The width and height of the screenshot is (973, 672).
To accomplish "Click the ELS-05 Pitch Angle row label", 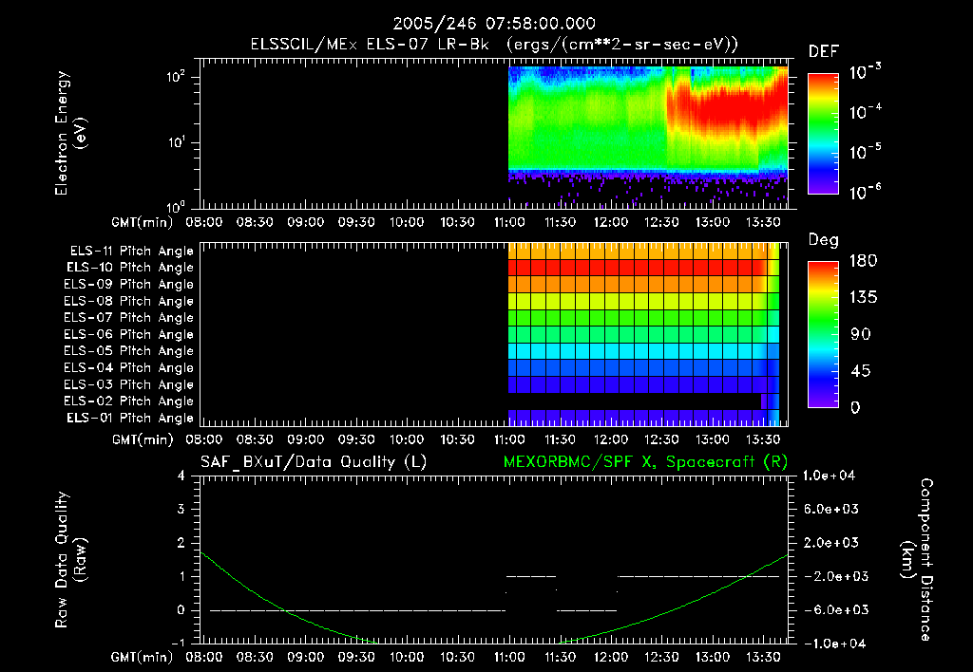I will [128, 351].
